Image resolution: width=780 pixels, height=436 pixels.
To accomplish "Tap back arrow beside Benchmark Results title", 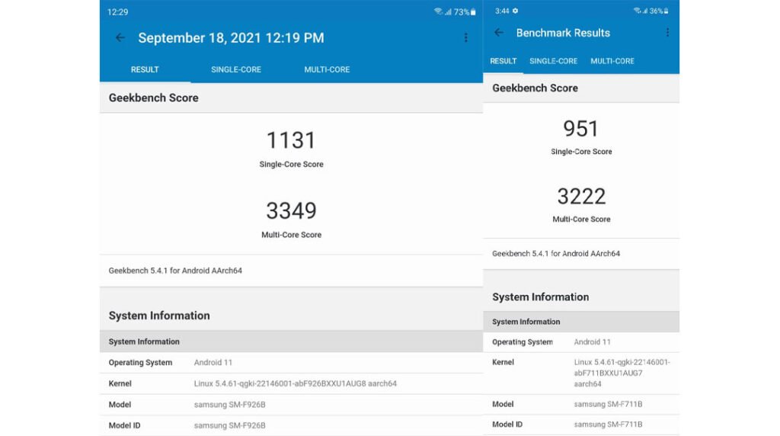I will [x=499, y=33].
